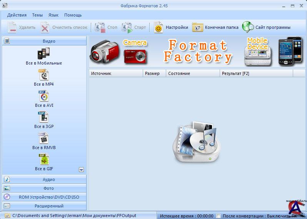Click the 'Все в Мобильные' conversion icon

click(x=43, y=53)
